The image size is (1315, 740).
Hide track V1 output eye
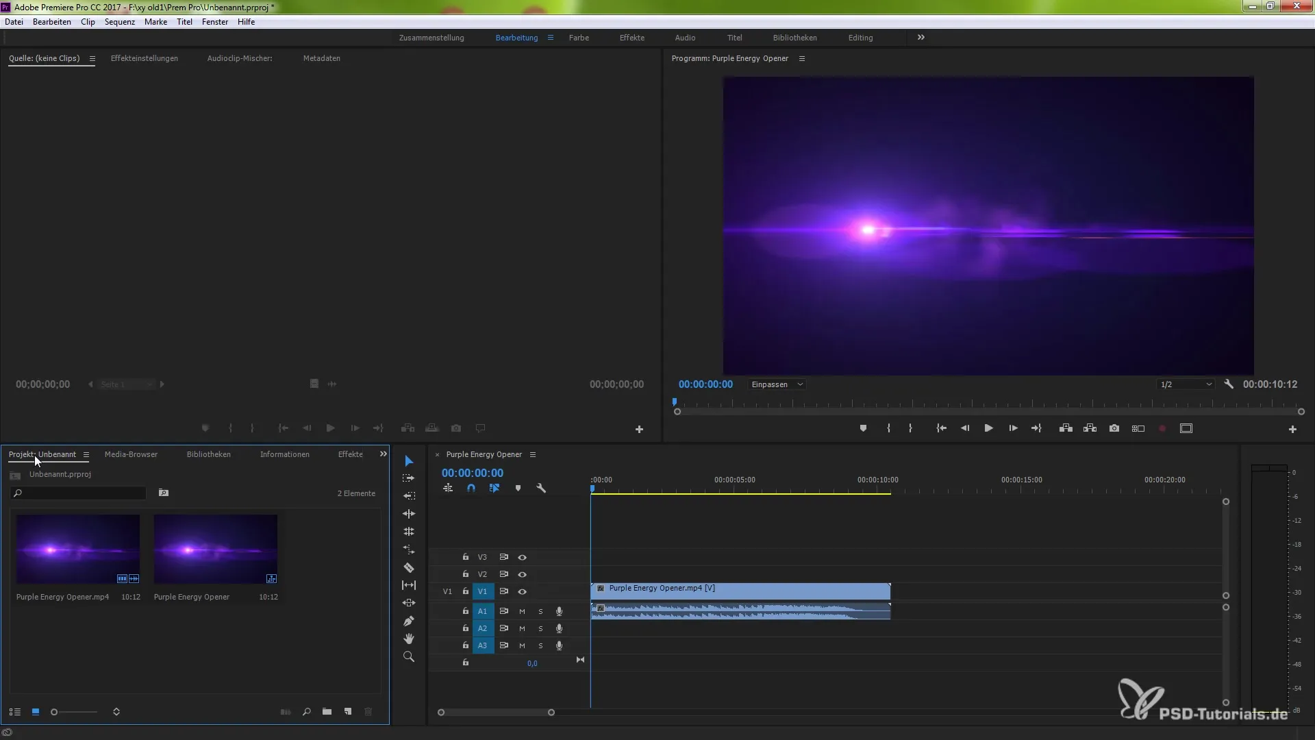point(523,591)
